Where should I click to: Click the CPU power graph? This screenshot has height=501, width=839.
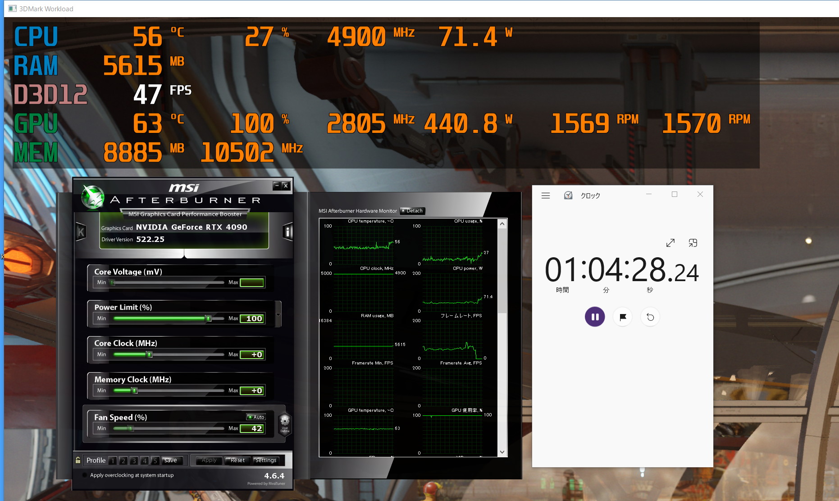pyautogui.click(x=452, y=292)
